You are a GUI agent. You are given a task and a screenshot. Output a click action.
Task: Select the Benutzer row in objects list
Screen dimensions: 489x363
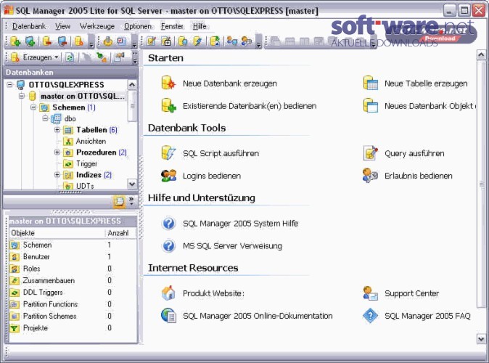(x=73, y=256)
